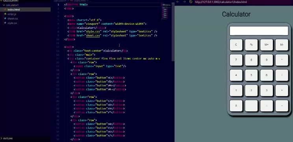293x142 pixels.
Task: Click the editor minimap preview
Action: tap(166, 11)
